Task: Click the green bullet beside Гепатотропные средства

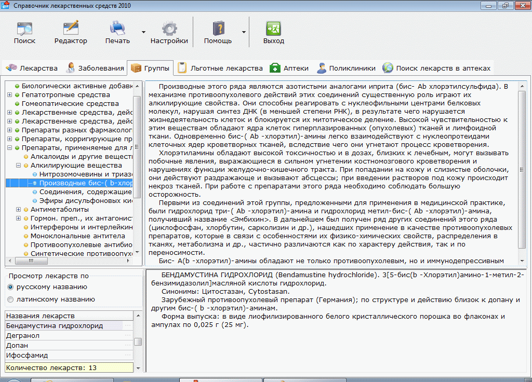Action: (17, 95)
